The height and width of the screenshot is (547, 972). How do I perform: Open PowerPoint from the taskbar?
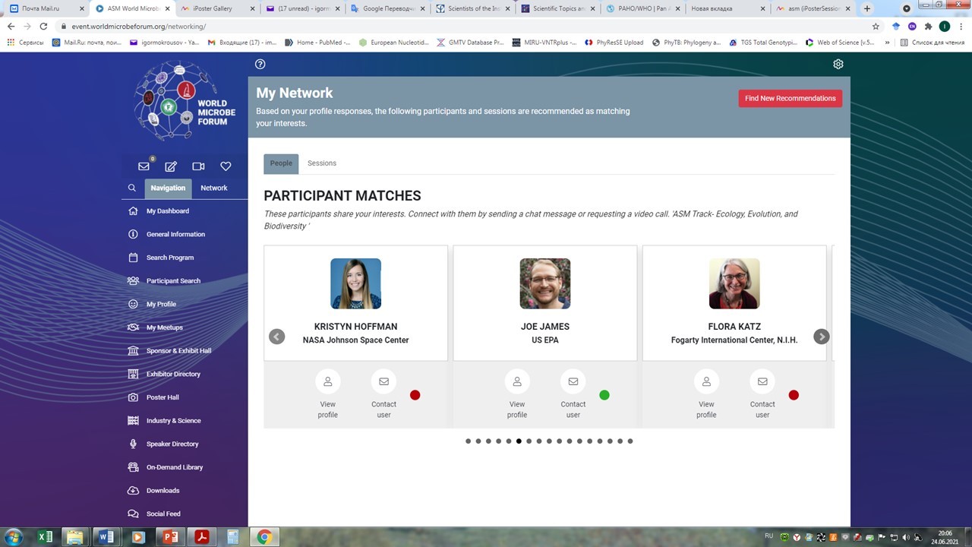pyautogui.click(x=170, y=537)
